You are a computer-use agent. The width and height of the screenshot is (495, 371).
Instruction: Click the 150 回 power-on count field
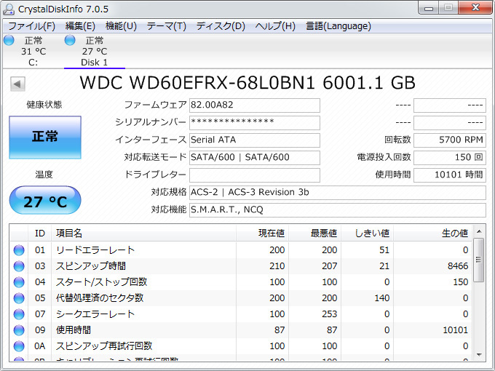pyautogui.click(x=450, y=157)
